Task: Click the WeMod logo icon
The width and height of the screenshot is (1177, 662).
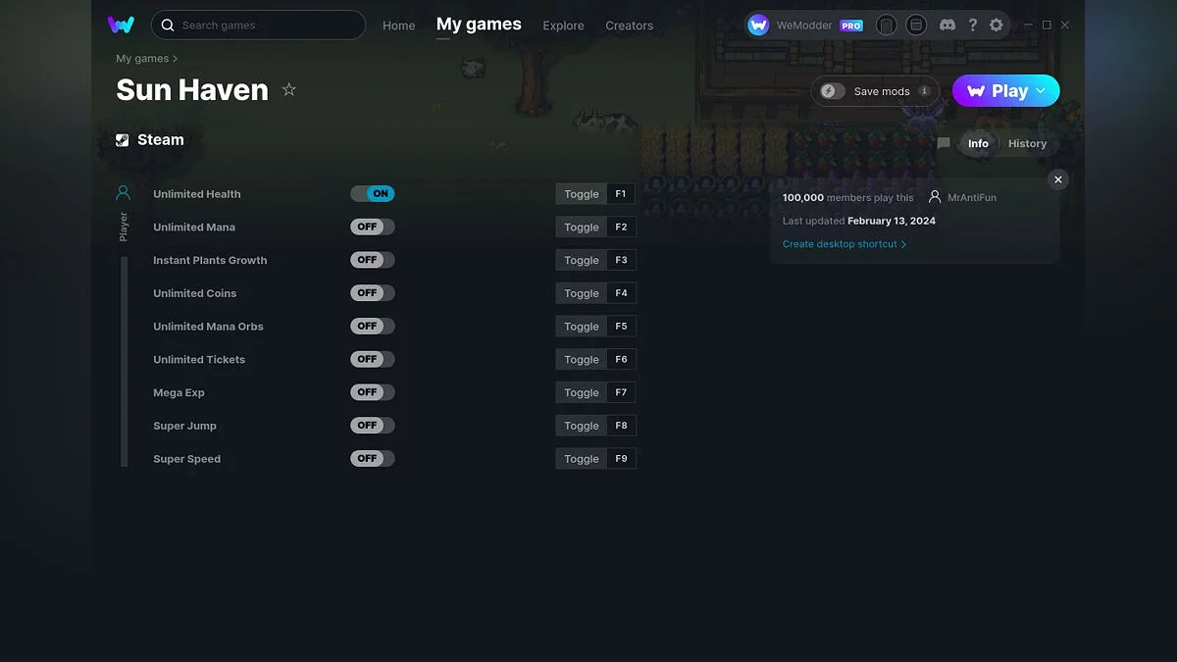Action: [x=121, y=25]
